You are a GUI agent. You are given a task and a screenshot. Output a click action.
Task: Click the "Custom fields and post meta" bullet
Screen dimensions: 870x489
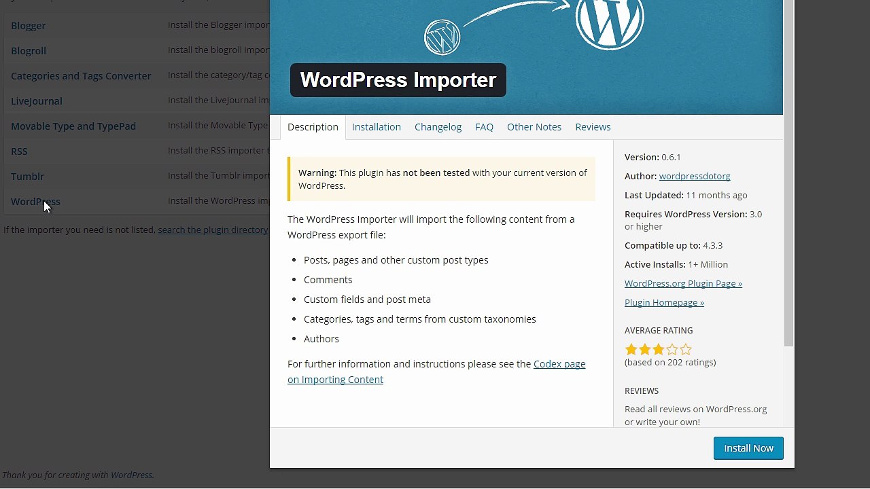(x=367, y=300)
